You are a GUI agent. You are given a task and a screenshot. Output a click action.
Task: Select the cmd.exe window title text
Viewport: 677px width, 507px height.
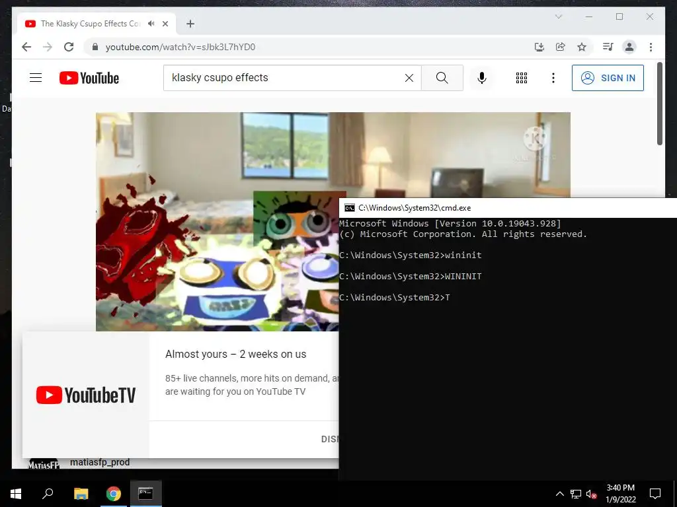(x=415, y=208)
